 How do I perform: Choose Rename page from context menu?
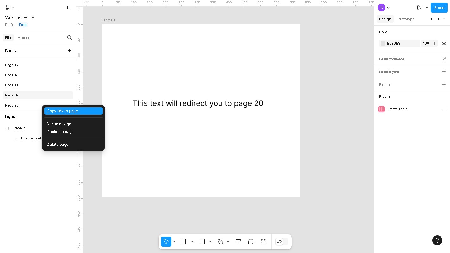(73, 124)
